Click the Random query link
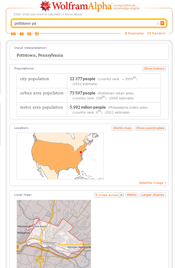This screenshot has height=268, width=175. [156, 33]
